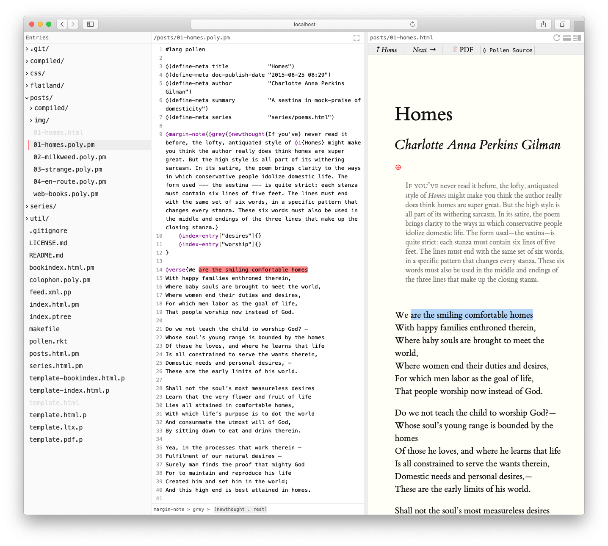Open LICENSE.md
The width and height of the screenshot is (608, 546).
48,243
